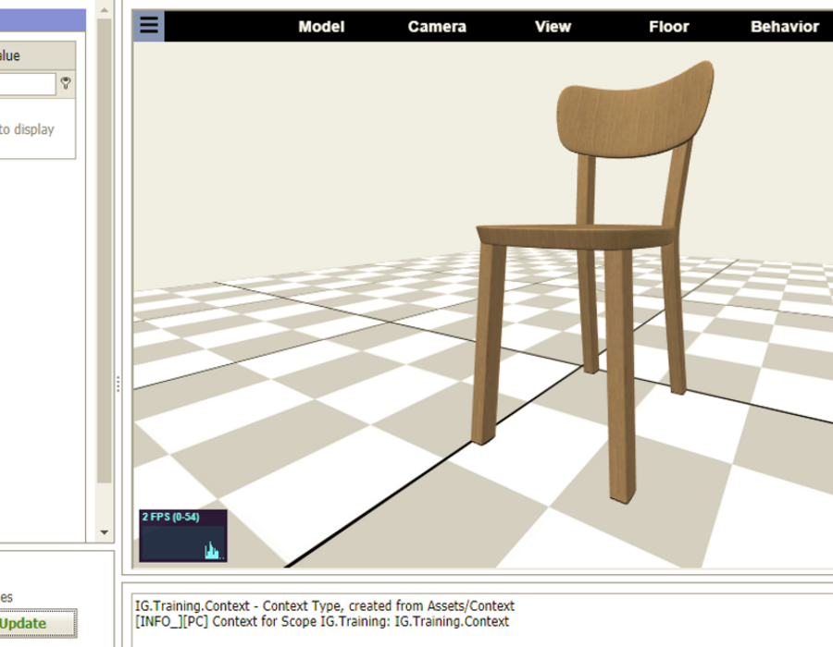Open the Camera menu
The image size is (833, 647).
(x=437, y=27)
